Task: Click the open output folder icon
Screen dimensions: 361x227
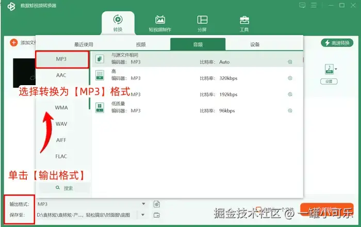Action: pos(157,215)
